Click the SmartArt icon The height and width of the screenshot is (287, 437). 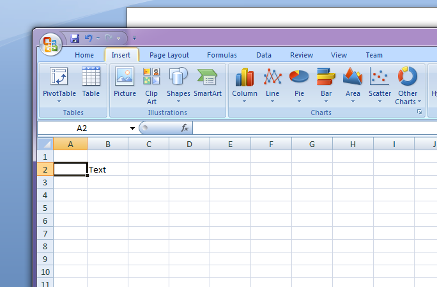(208, 77)
